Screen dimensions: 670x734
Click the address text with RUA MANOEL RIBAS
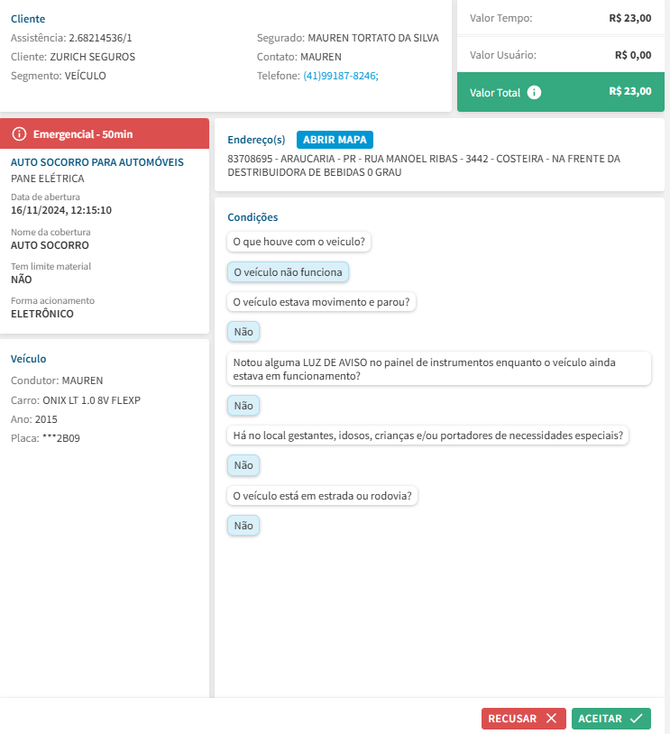point(424,165)
